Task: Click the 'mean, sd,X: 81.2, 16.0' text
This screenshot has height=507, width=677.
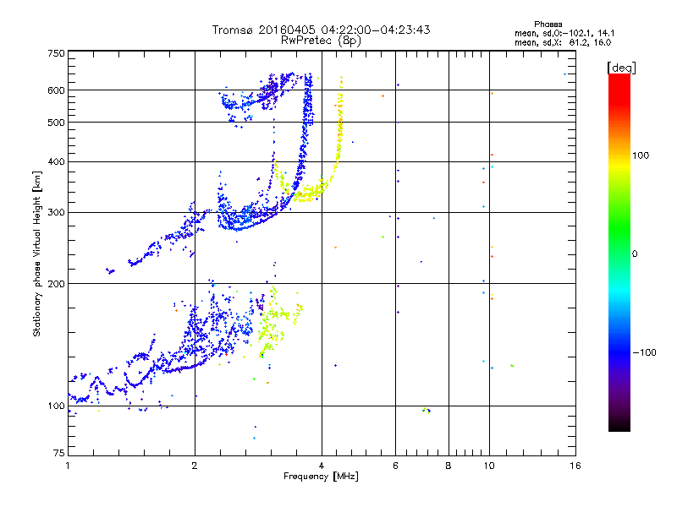Action: [563, 43]
